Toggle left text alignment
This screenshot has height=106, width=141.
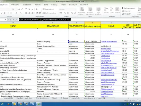[26, 13]
